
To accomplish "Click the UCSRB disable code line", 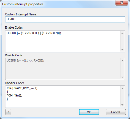I will [25, 60].
